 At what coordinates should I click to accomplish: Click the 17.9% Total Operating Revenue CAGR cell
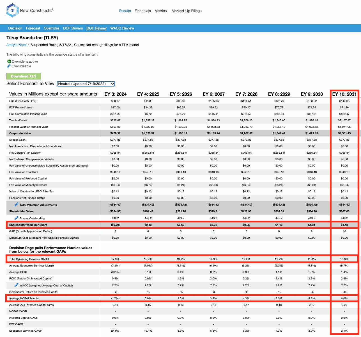pyautogui.click(x=115, y=259)
